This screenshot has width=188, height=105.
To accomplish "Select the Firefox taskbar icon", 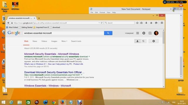I will tap(62, 102).
